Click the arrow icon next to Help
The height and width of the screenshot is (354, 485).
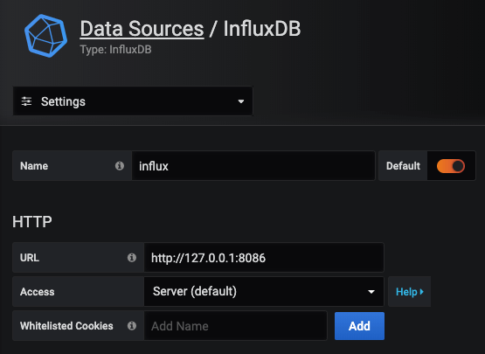(422, 292)
